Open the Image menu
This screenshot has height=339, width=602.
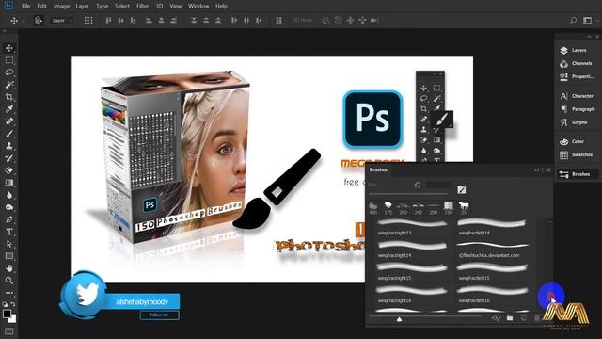61,6
